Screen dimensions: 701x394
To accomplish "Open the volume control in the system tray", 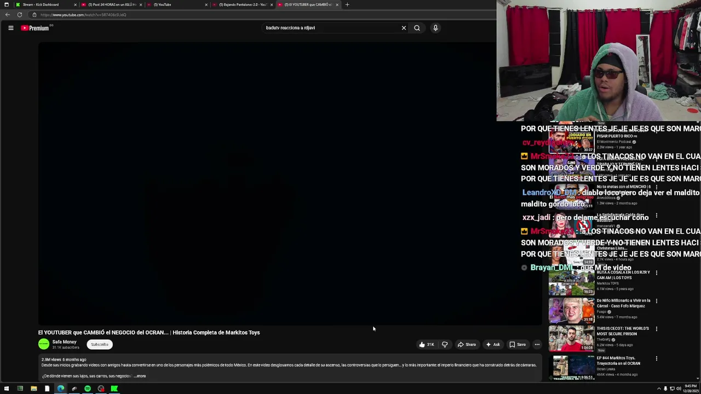I will [679, 389].
